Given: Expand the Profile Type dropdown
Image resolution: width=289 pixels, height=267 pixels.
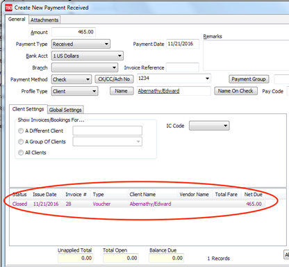Looking at the screenshot, I should pos(74,91).
